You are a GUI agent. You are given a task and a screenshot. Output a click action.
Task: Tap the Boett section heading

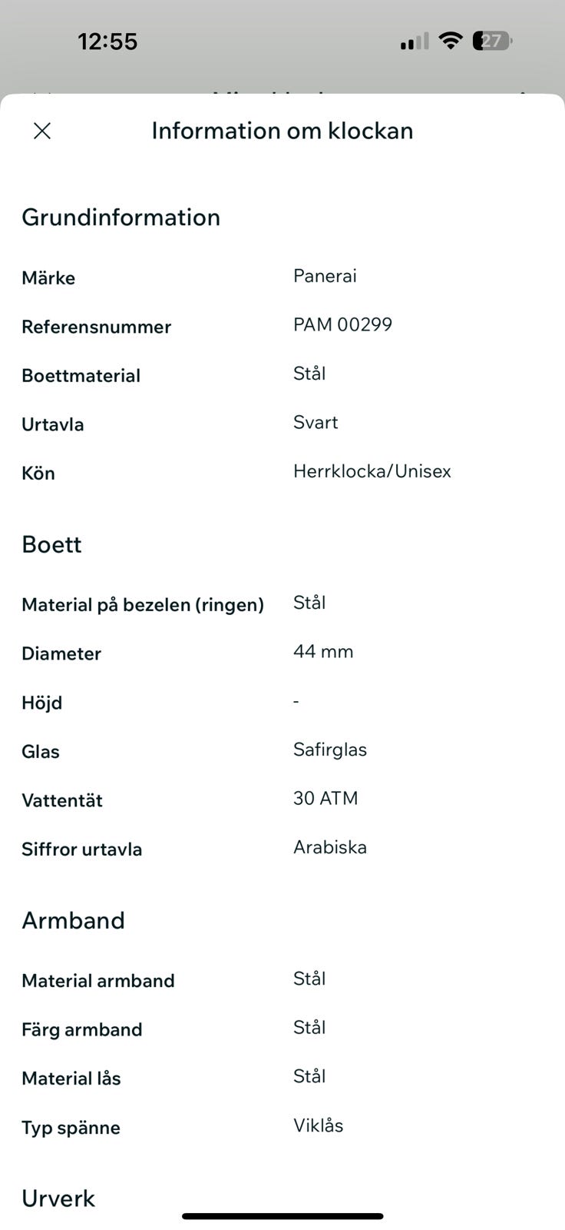pos(51,544)
